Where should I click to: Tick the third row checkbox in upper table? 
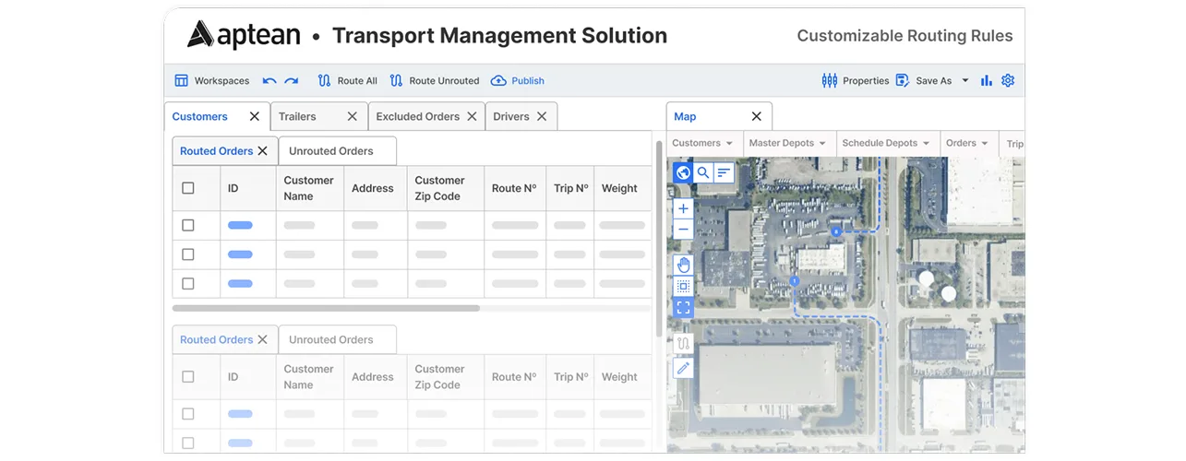[188, 284]
